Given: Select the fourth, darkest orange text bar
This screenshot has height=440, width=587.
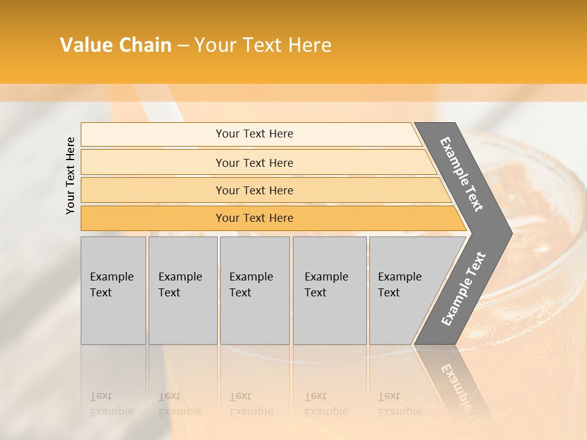Looking at the screenshot, I should pos(254,218).
